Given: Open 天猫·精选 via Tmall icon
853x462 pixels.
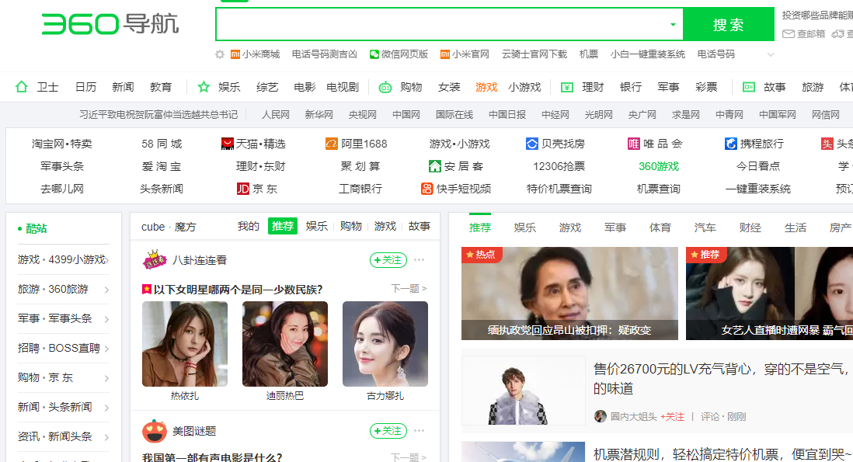Looking at the screenshot, I should tap(228, 144).
